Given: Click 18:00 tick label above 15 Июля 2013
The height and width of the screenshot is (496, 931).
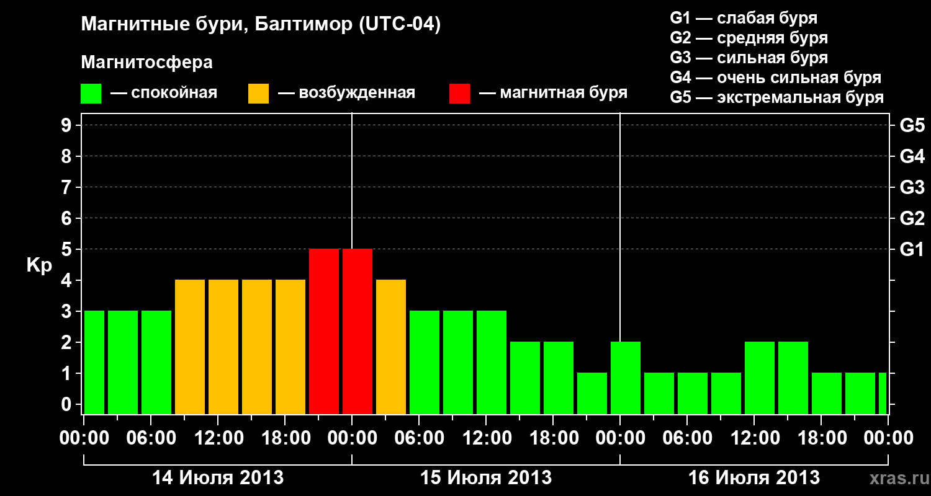Looking at the screenshot, I should 553,438.
